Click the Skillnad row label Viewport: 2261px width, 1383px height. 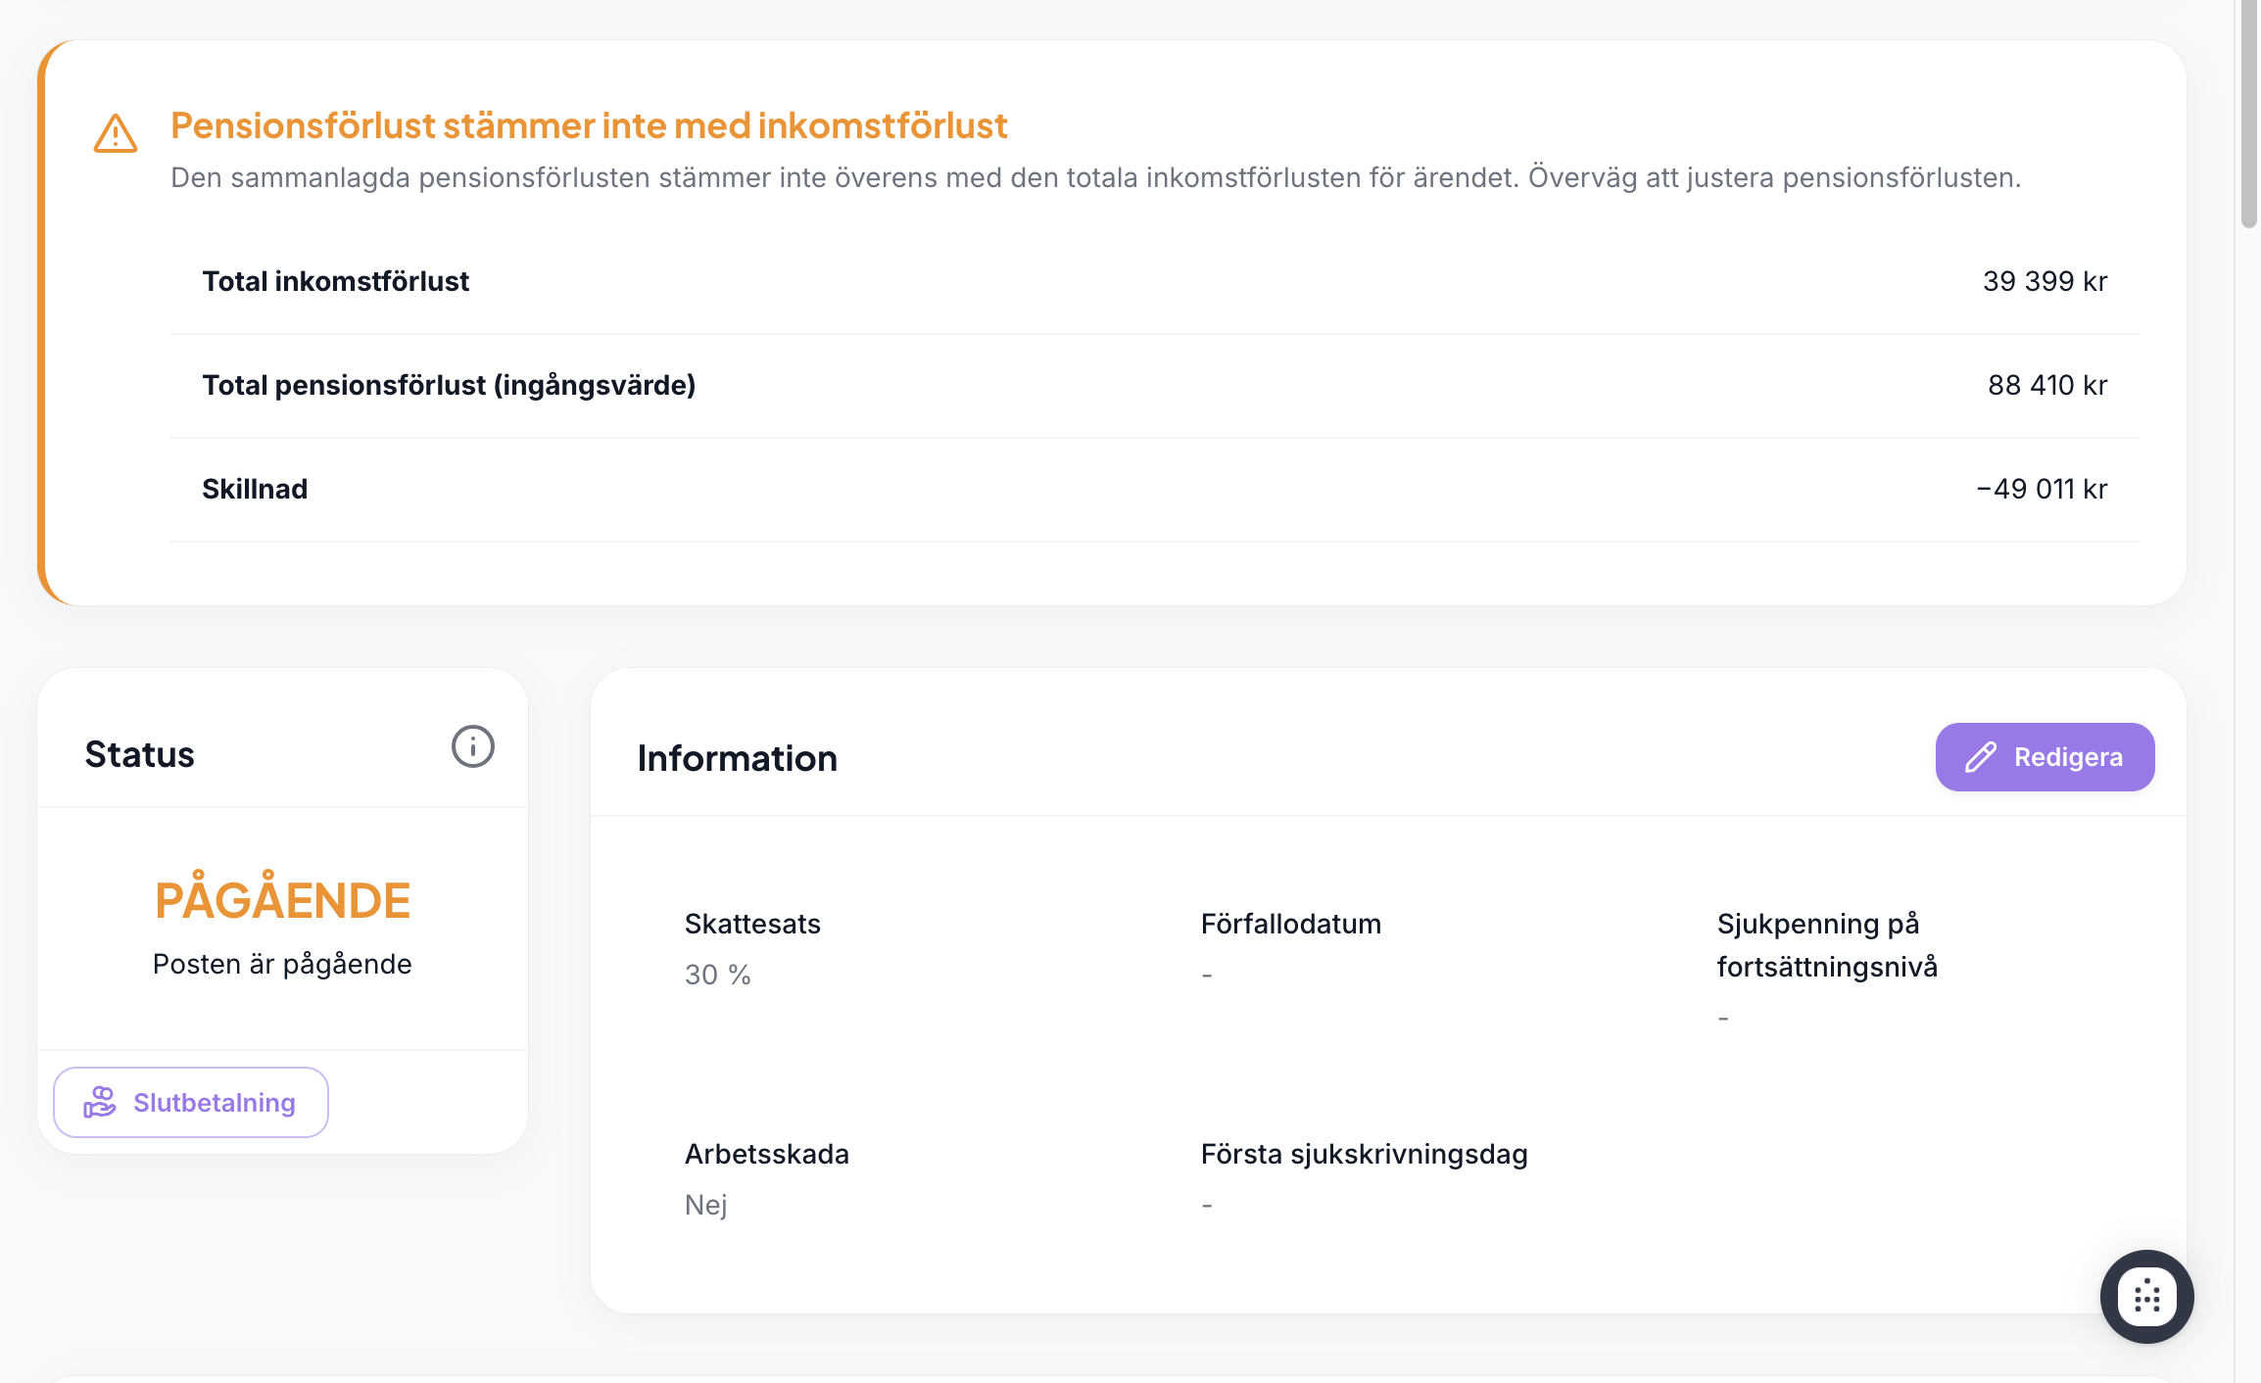(x=255, y=490)
